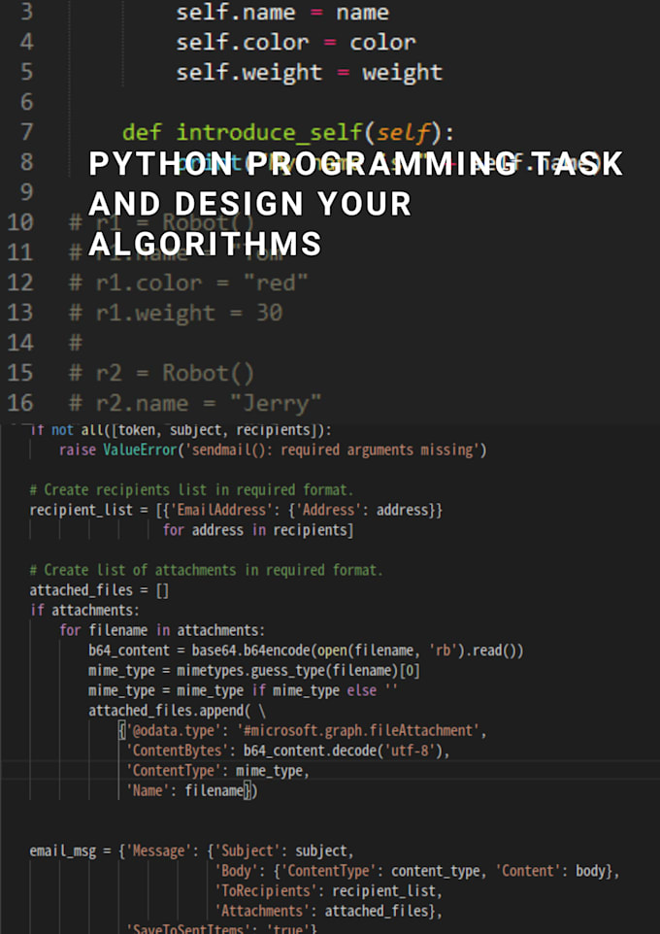Click the 'ContentType': mime_type line
Image resolution: width=660 pixels, height=934 pixels.
(217, 771)
